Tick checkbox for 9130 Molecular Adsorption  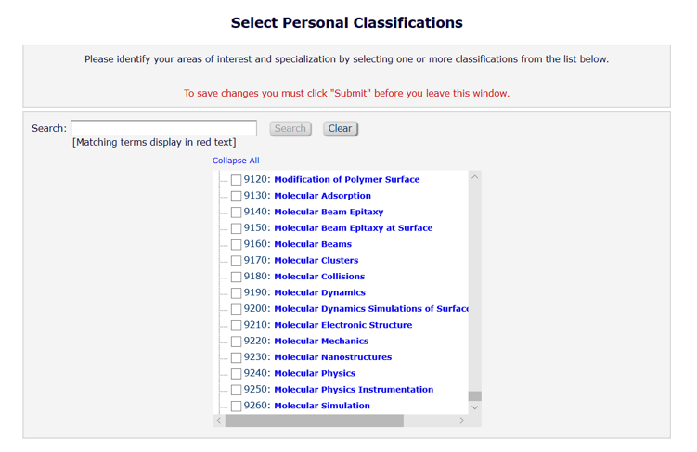click(x=236, y=196)
